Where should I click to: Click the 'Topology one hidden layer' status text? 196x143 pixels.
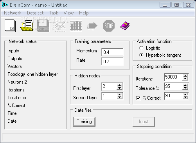click(32, 74)
